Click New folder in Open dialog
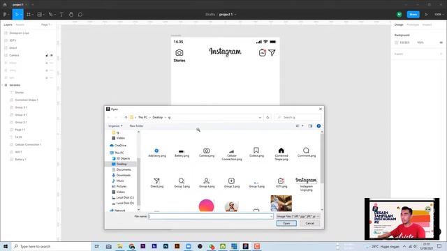 (136, 125)
